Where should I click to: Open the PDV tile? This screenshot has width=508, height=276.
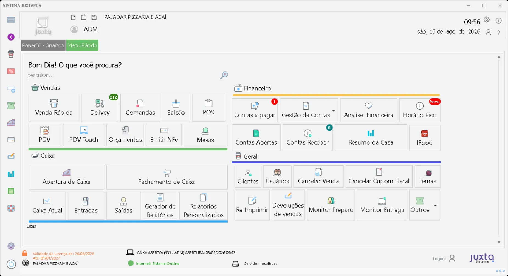pos(45,135)
